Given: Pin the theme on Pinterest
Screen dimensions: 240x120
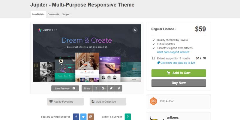Looking at the screenshot, I should pyautogui.click(x=118, y=88).
